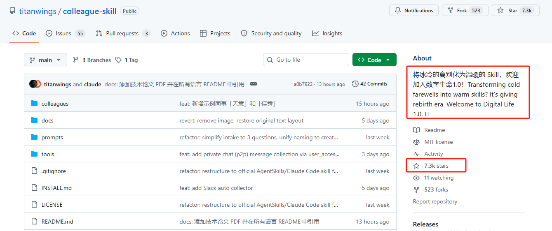Open the main branch dropdown
This screenshot has width=552, height=231.
click(45, 60)
